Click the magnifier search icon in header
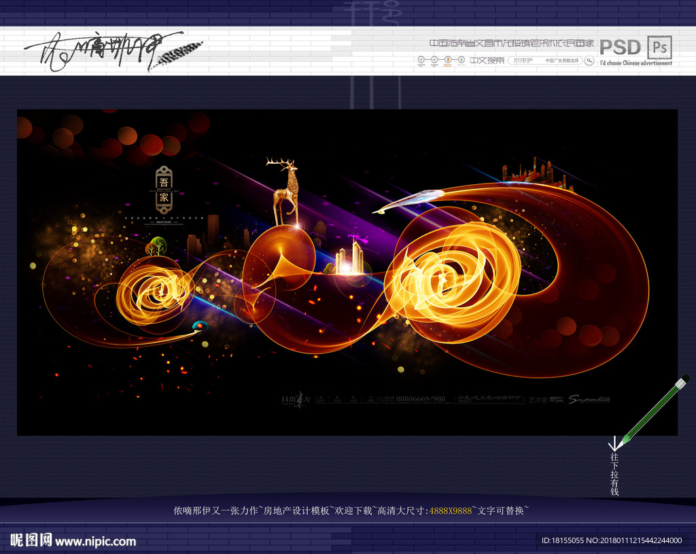Viewport: 696px width, 554px height. pos(589,60)
